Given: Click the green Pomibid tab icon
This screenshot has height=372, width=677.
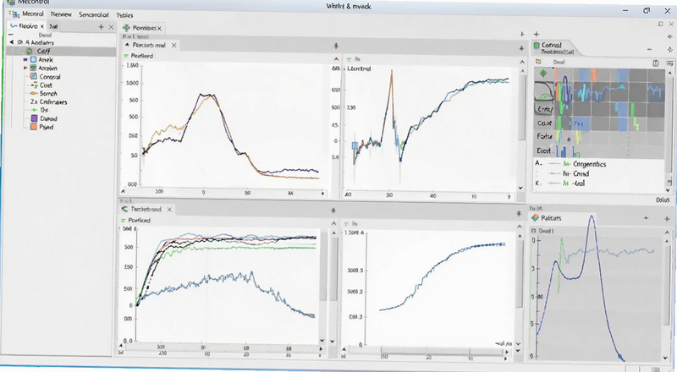Looking at the screenshot, I should click(126, 28).
